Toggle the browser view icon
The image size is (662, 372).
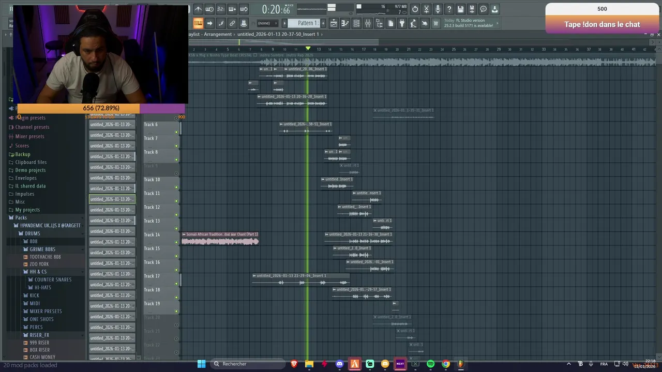coord(379,23)
